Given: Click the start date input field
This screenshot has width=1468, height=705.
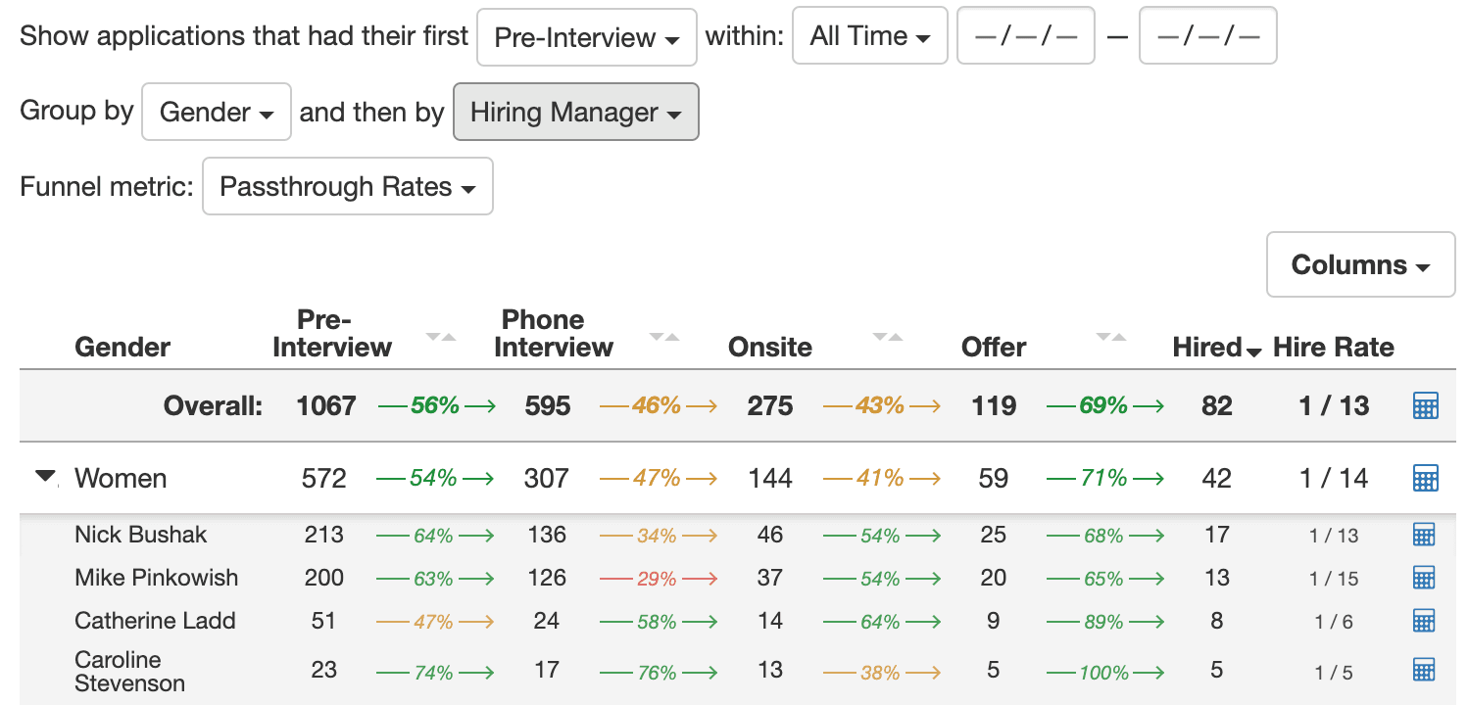Looking at the screenshot, I should point(1025,35).
